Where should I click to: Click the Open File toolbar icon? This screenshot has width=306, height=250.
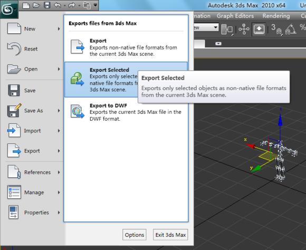click(36, 5)
